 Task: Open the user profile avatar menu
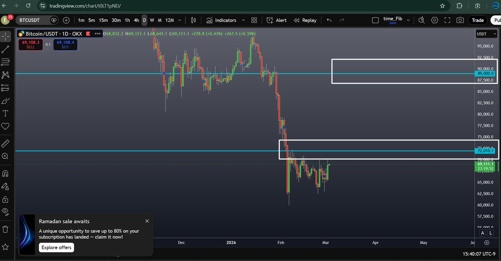[x=6, y=20]
